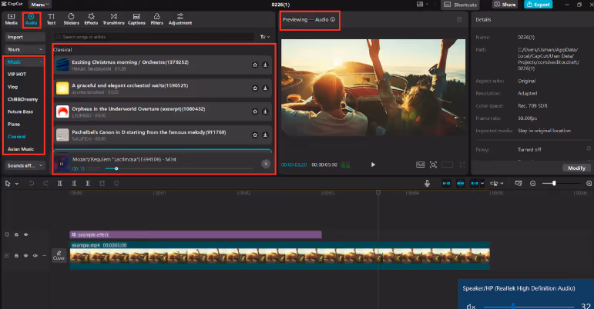This screenshot has width=594, height=309.
Task: Switch to the Captions tab
Action: (137, 18)
